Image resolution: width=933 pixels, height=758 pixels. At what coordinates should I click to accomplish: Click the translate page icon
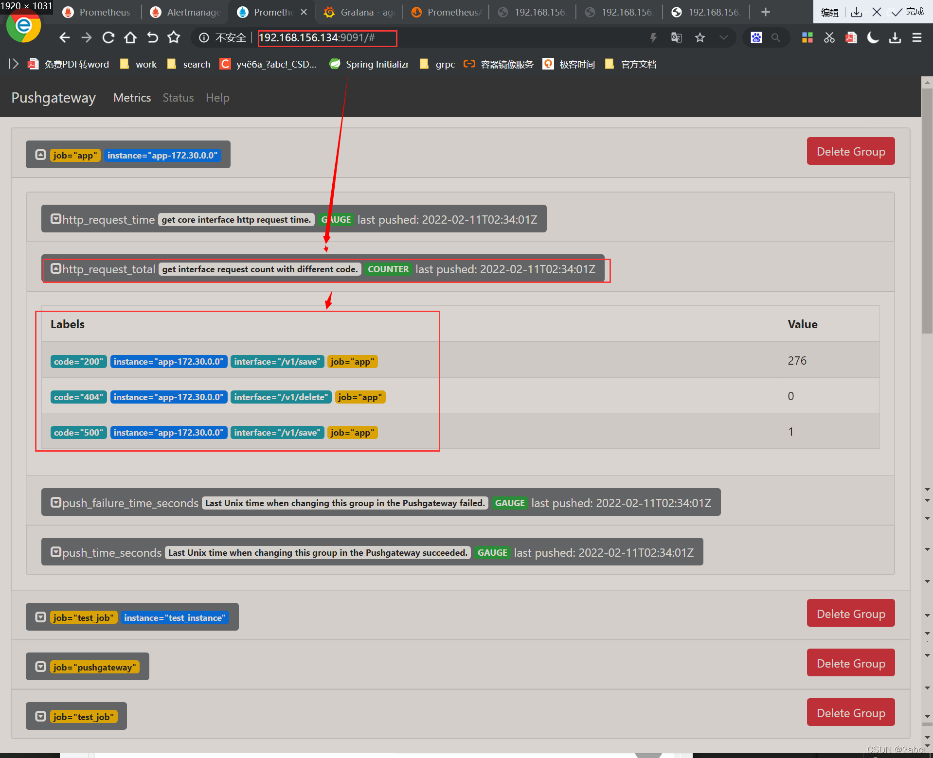tap(676, 38)
